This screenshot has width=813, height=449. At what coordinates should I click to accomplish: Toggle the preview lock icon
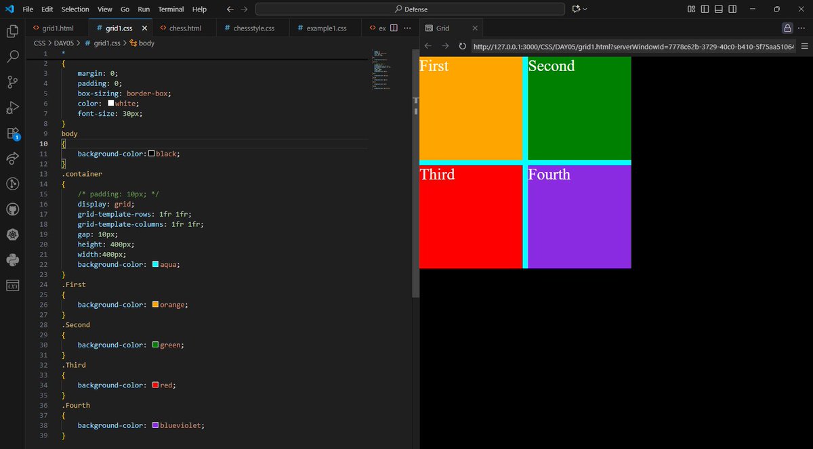tap(787, 28)
